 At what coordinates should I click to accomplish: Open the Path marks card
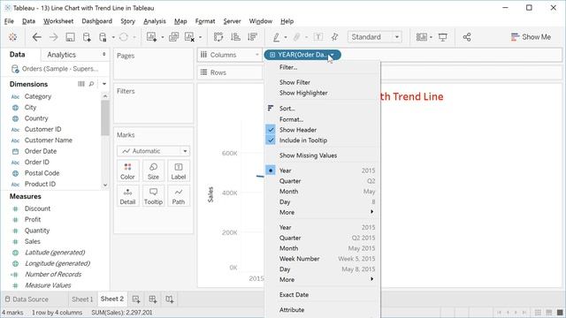click(179, 196)
